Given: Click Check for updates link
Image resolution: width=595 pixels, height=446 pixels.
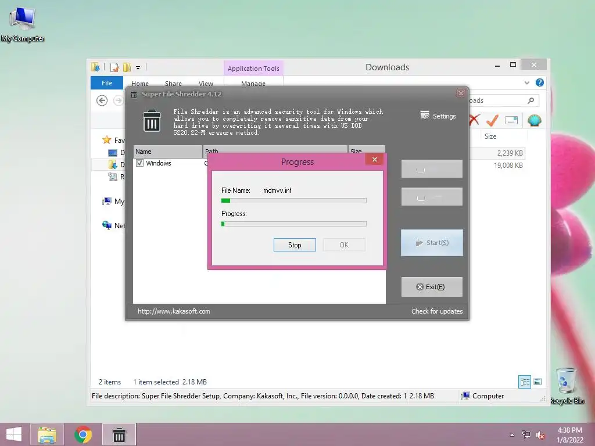Looking at the screenshot, I should (437, 311).
